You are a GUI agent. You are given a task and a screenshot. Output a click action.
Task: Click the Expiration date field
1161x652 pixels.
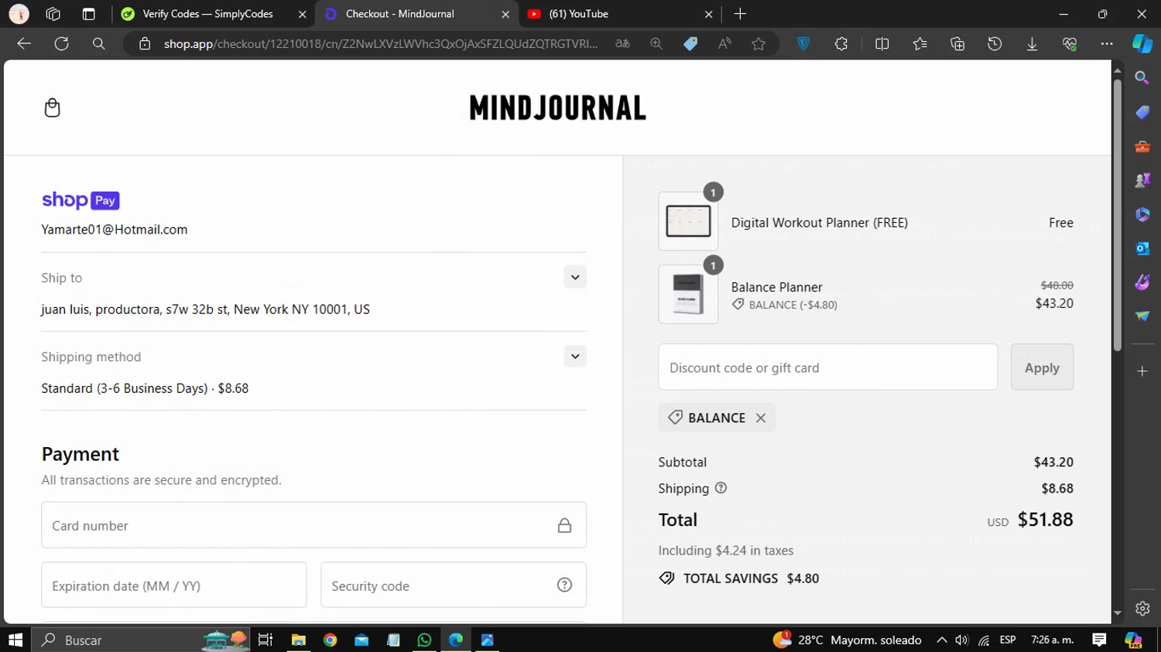[174, 585]
